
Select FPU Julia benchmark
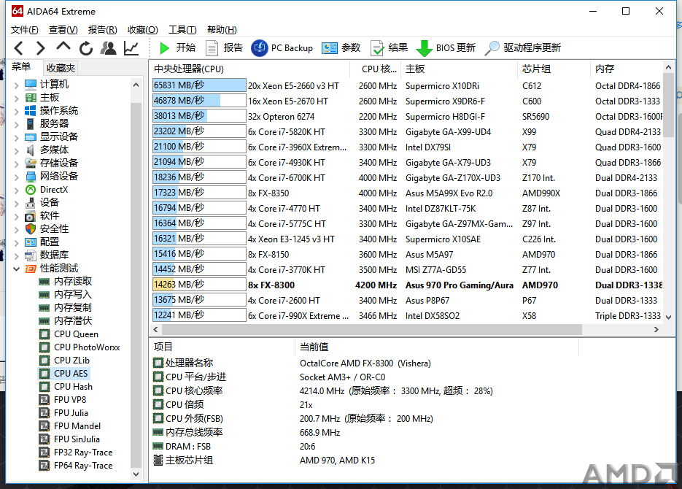pyautogui.click(x=71, y=413)
